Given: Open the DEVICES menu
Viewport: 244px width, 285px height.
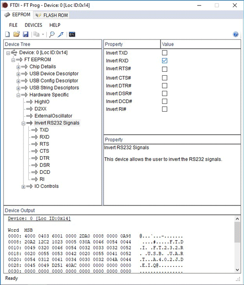Looking at the screenshot, I should 34,25.
